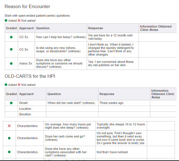This screenshot has width=179, height=161.
Task: Click the Graded column header in first table
Action: (11, 28)
